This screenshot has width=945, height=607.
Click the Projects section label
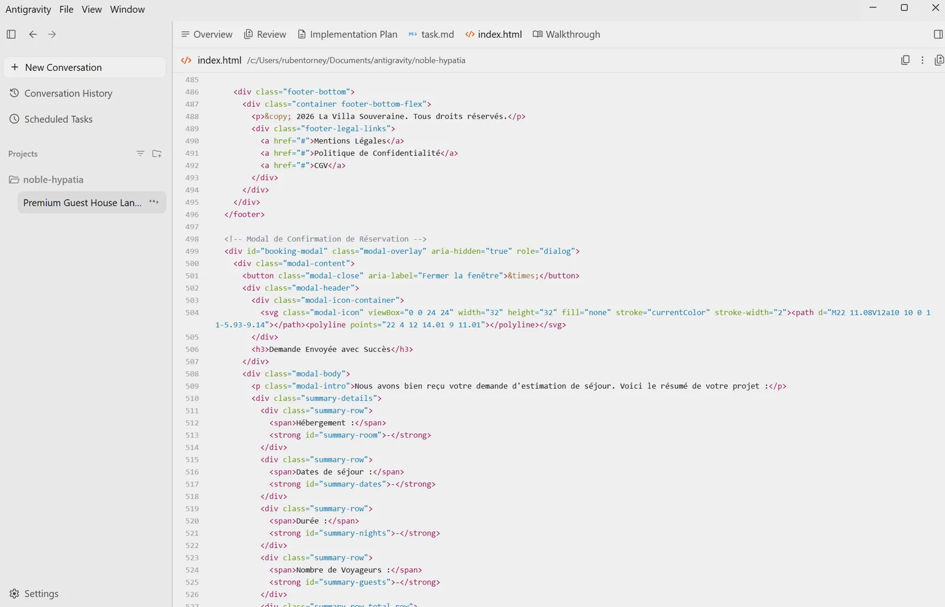23,154
